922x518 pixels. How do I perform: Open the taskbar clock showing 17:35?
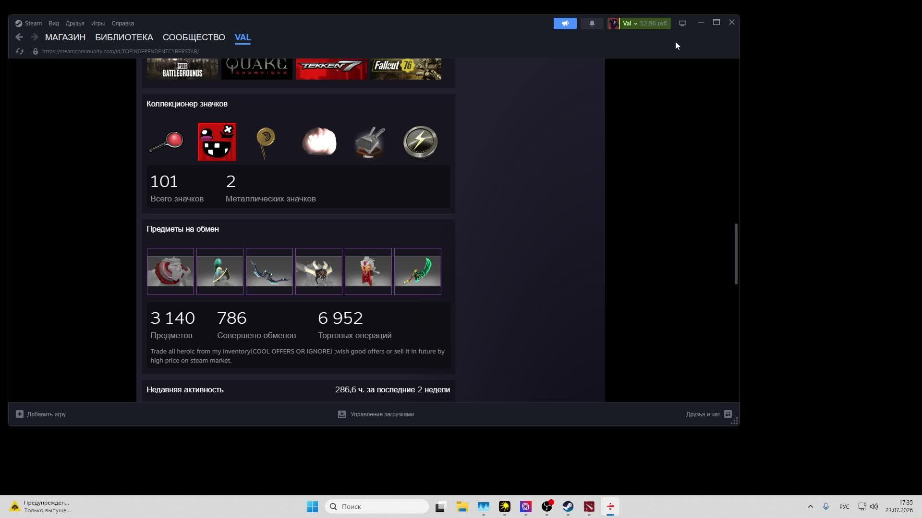[x=899, y=506]
